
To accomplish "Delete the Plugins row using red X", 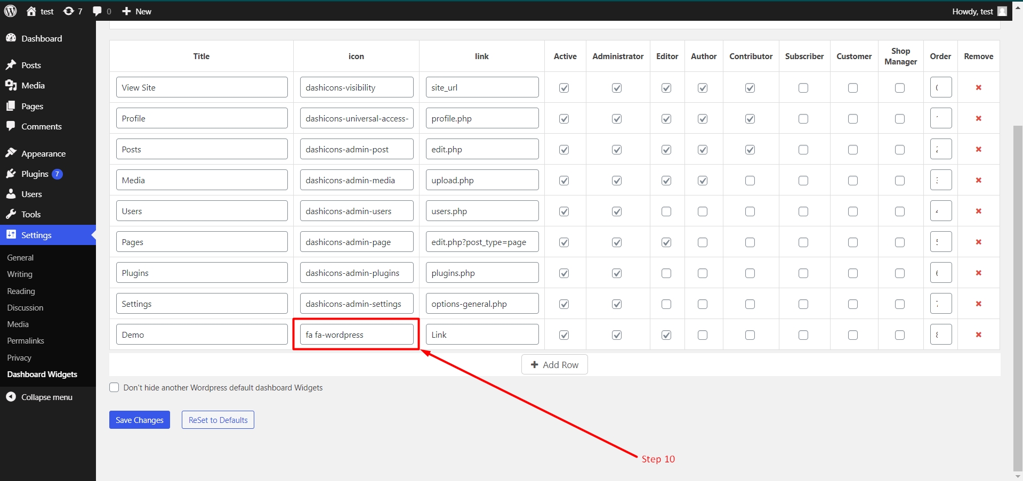I will coord(979,273).
